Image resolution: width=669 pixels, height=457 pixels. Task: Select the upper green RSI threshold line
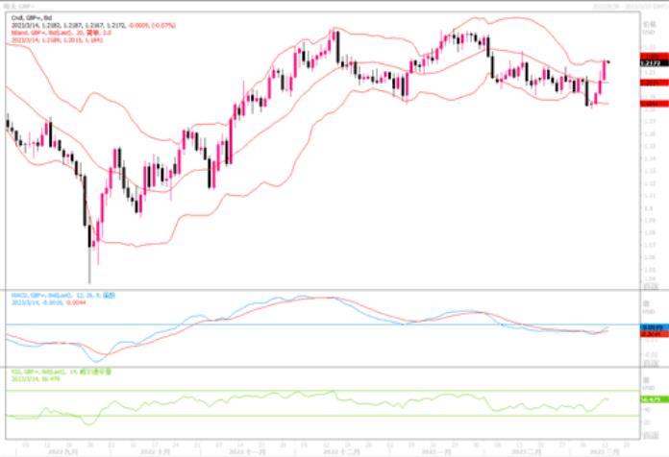click(288, 391)
